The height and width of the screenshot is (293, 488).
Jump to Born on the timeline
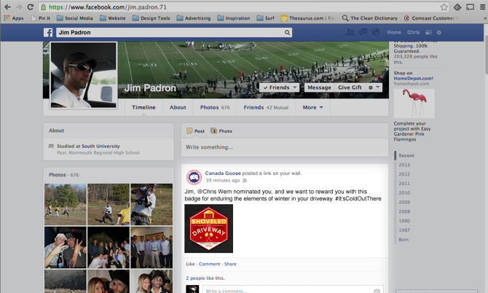[404, 240]
